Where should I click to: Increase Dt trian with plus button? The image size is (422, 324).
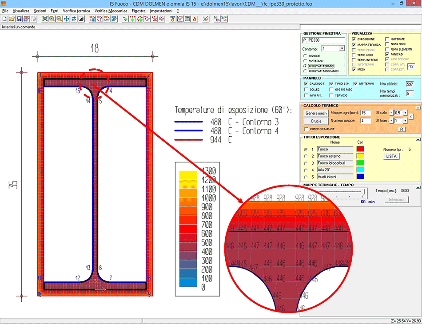pyautogui.click(x=405, y=121)
